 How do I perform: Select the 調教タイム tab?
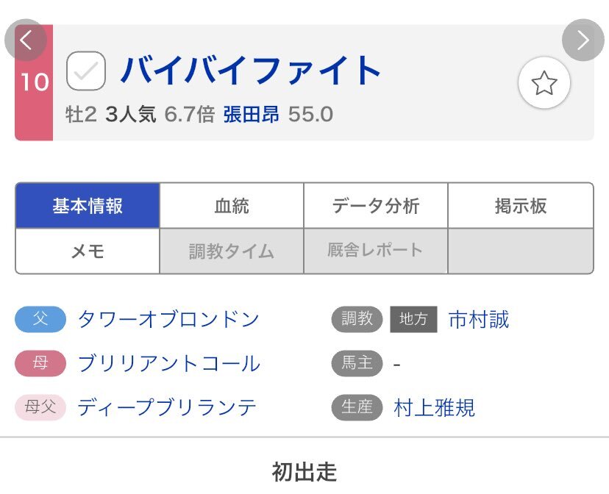pos(232,251)
